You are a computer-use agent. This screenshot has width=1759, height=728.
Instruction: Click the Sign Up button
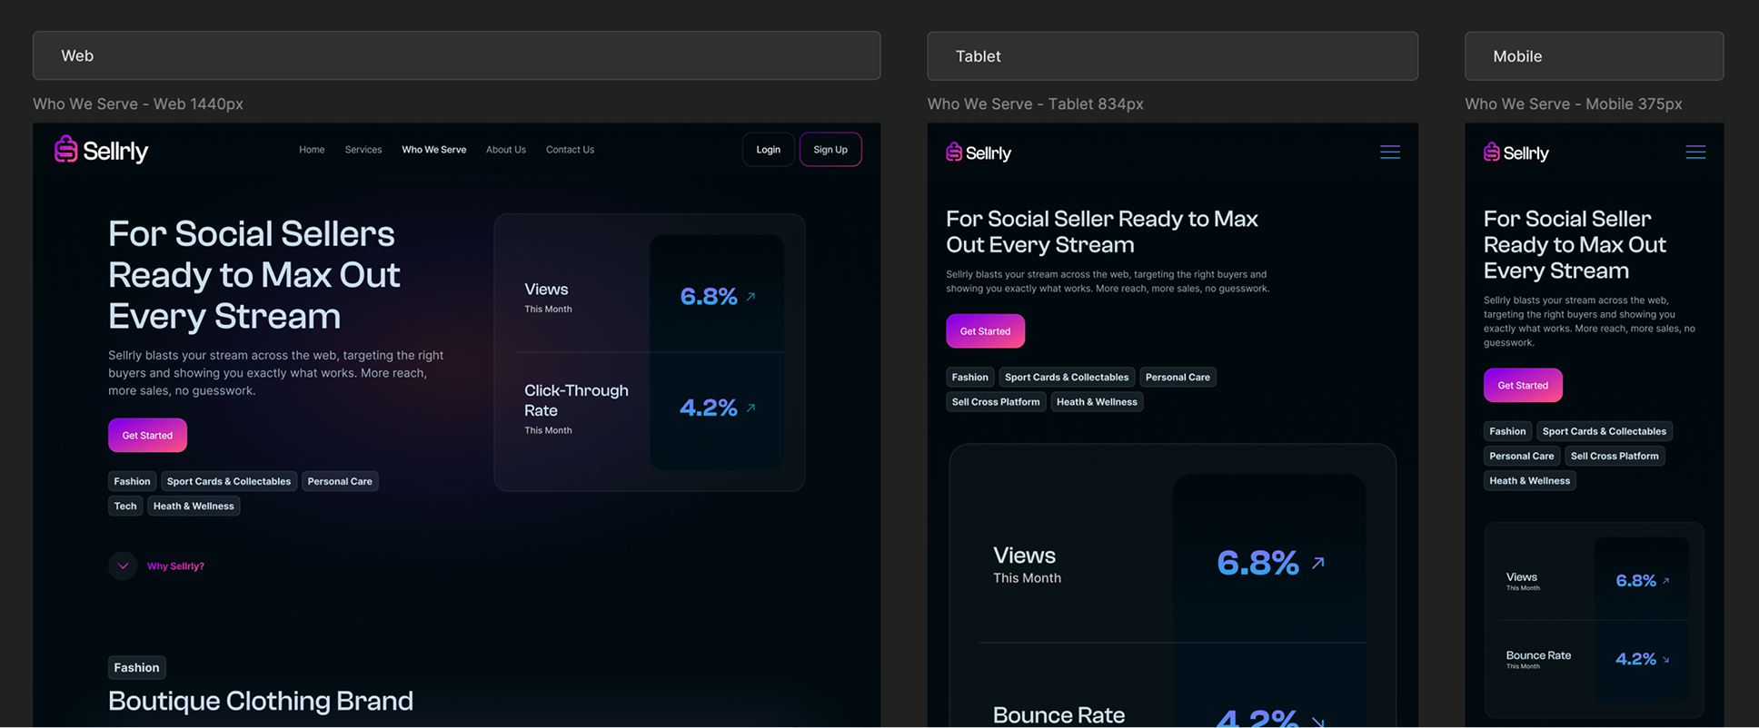pyautogui.click(x=830, y=150)
